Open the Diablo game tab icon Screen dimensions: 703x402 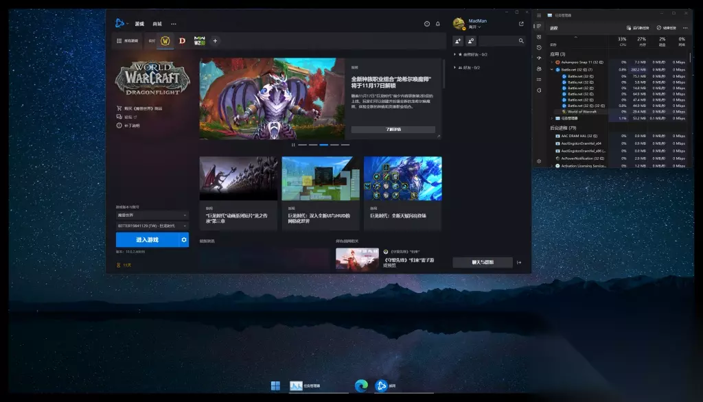(x=182, y=41)
